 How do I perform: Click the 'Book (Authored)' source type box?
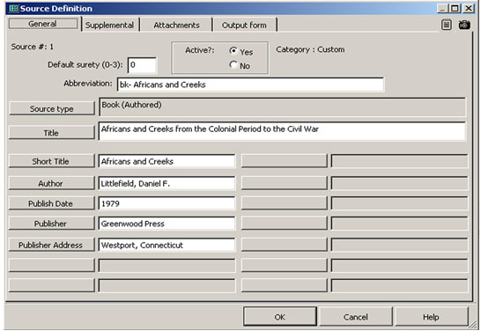282,107
